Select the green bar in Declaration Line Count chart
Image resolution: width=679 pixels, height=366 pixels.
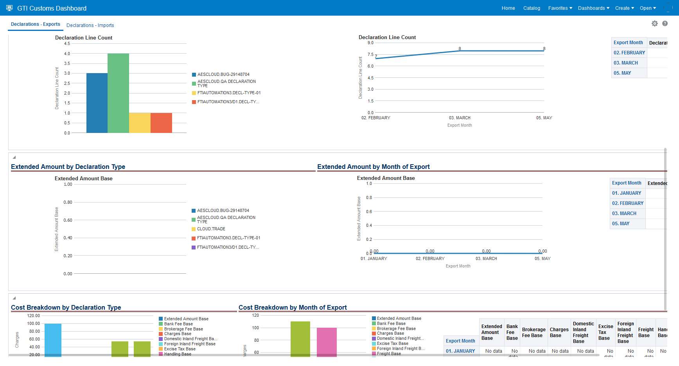(x=118, y=93)
